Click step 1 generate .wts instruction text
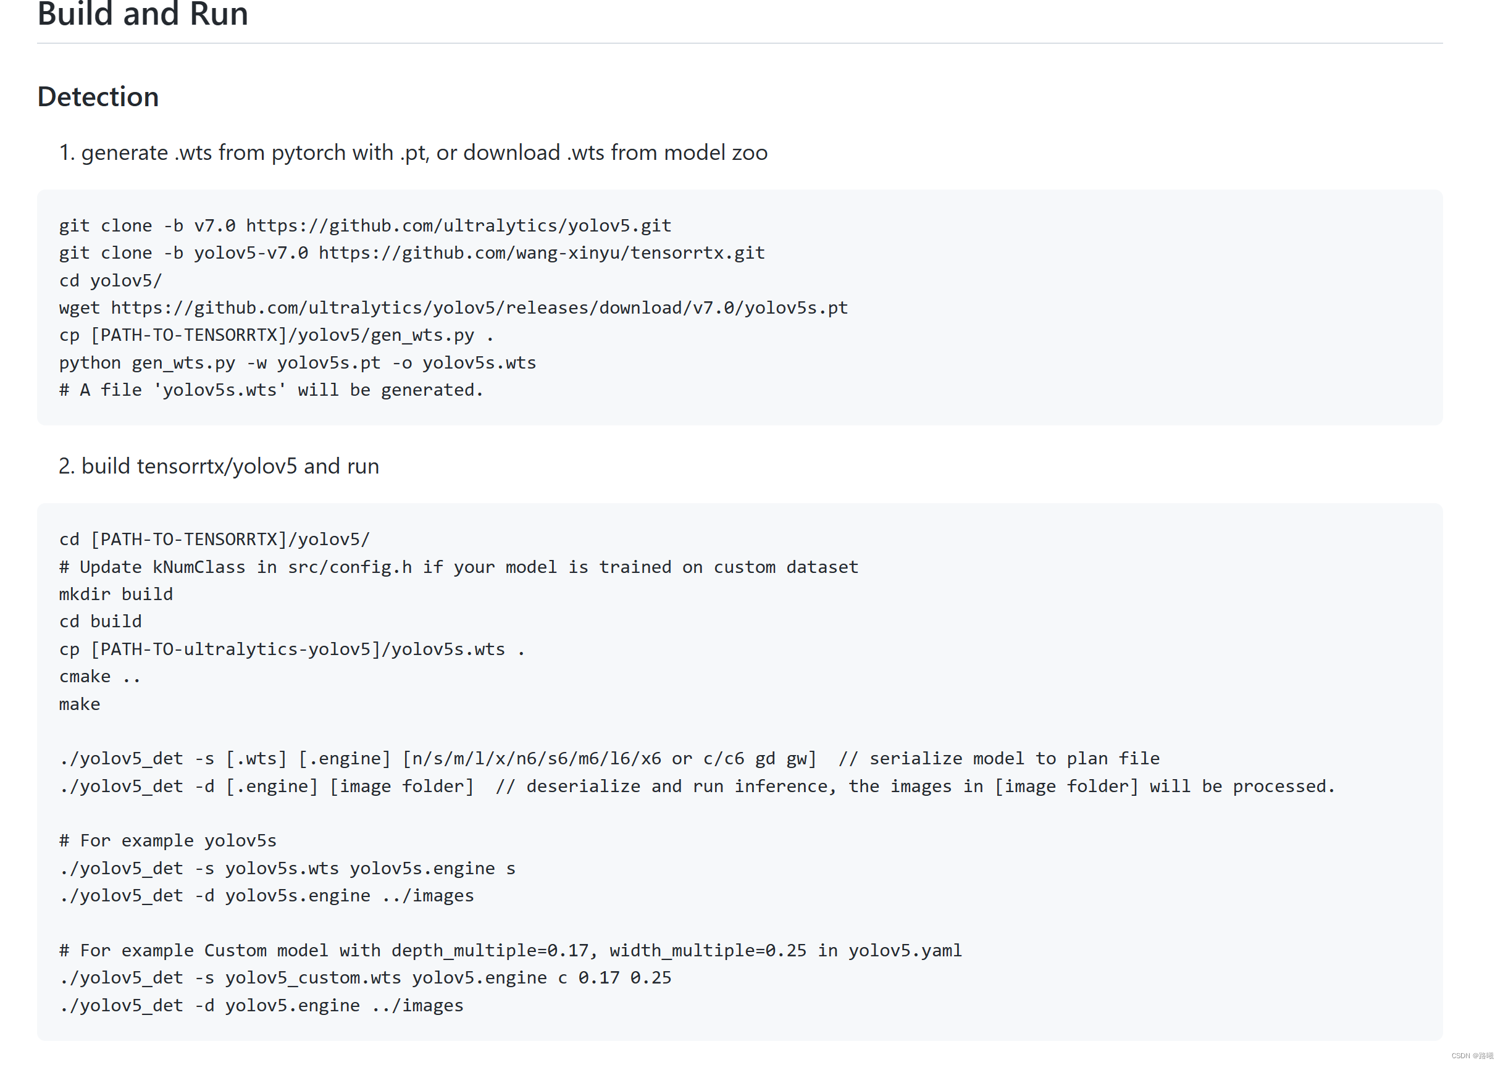Image resolution: width=1503 pixels, height=1065 pixels. tap(413, 152)
